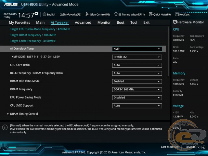
Task: Switch to the Tool tab
Action: coord(134,22)
